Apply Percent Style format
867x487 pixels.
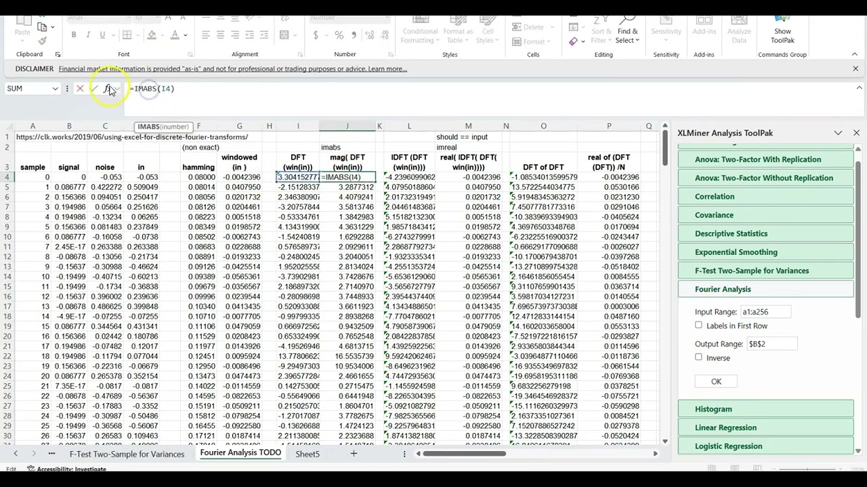coord(339,35)
